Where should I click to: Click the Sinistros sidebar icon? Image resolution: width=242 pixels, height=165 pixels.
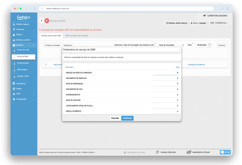[14, 35]
